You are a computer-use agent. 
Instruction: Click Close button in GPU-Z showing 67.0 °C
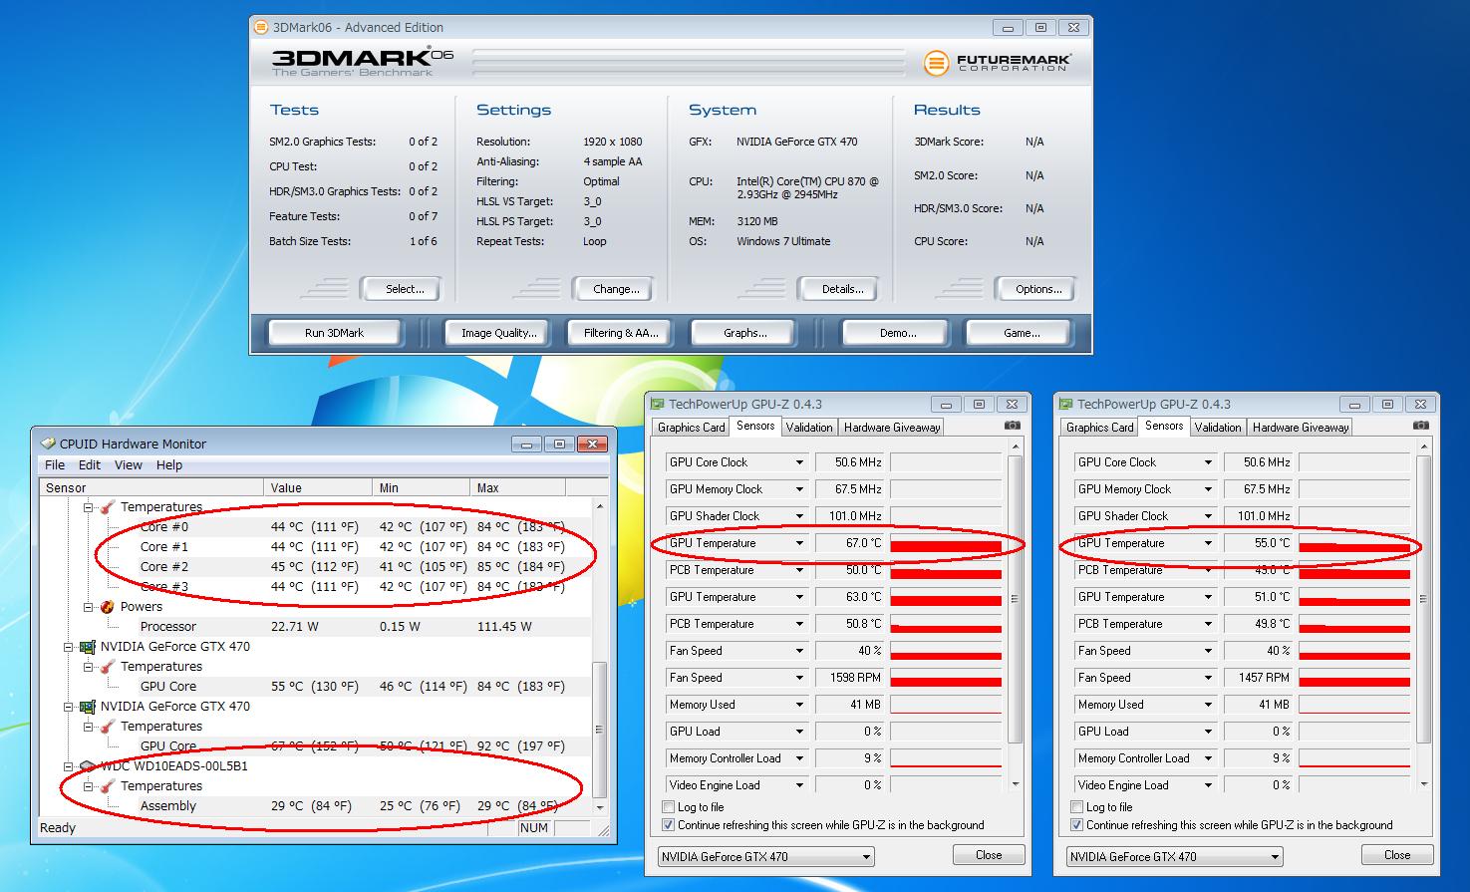coord(989,855)
